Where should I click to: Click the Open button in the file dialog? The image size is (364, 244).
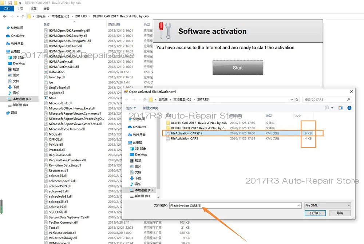pyautogui.click(x=315, y=213)
